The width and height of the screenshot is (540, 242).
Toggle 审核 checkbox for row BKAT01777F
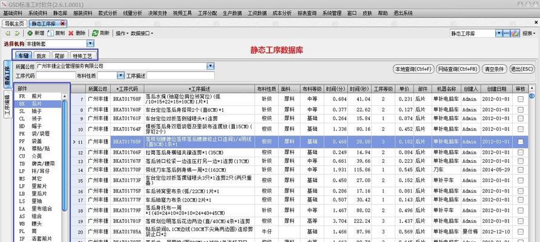(521, 200)
